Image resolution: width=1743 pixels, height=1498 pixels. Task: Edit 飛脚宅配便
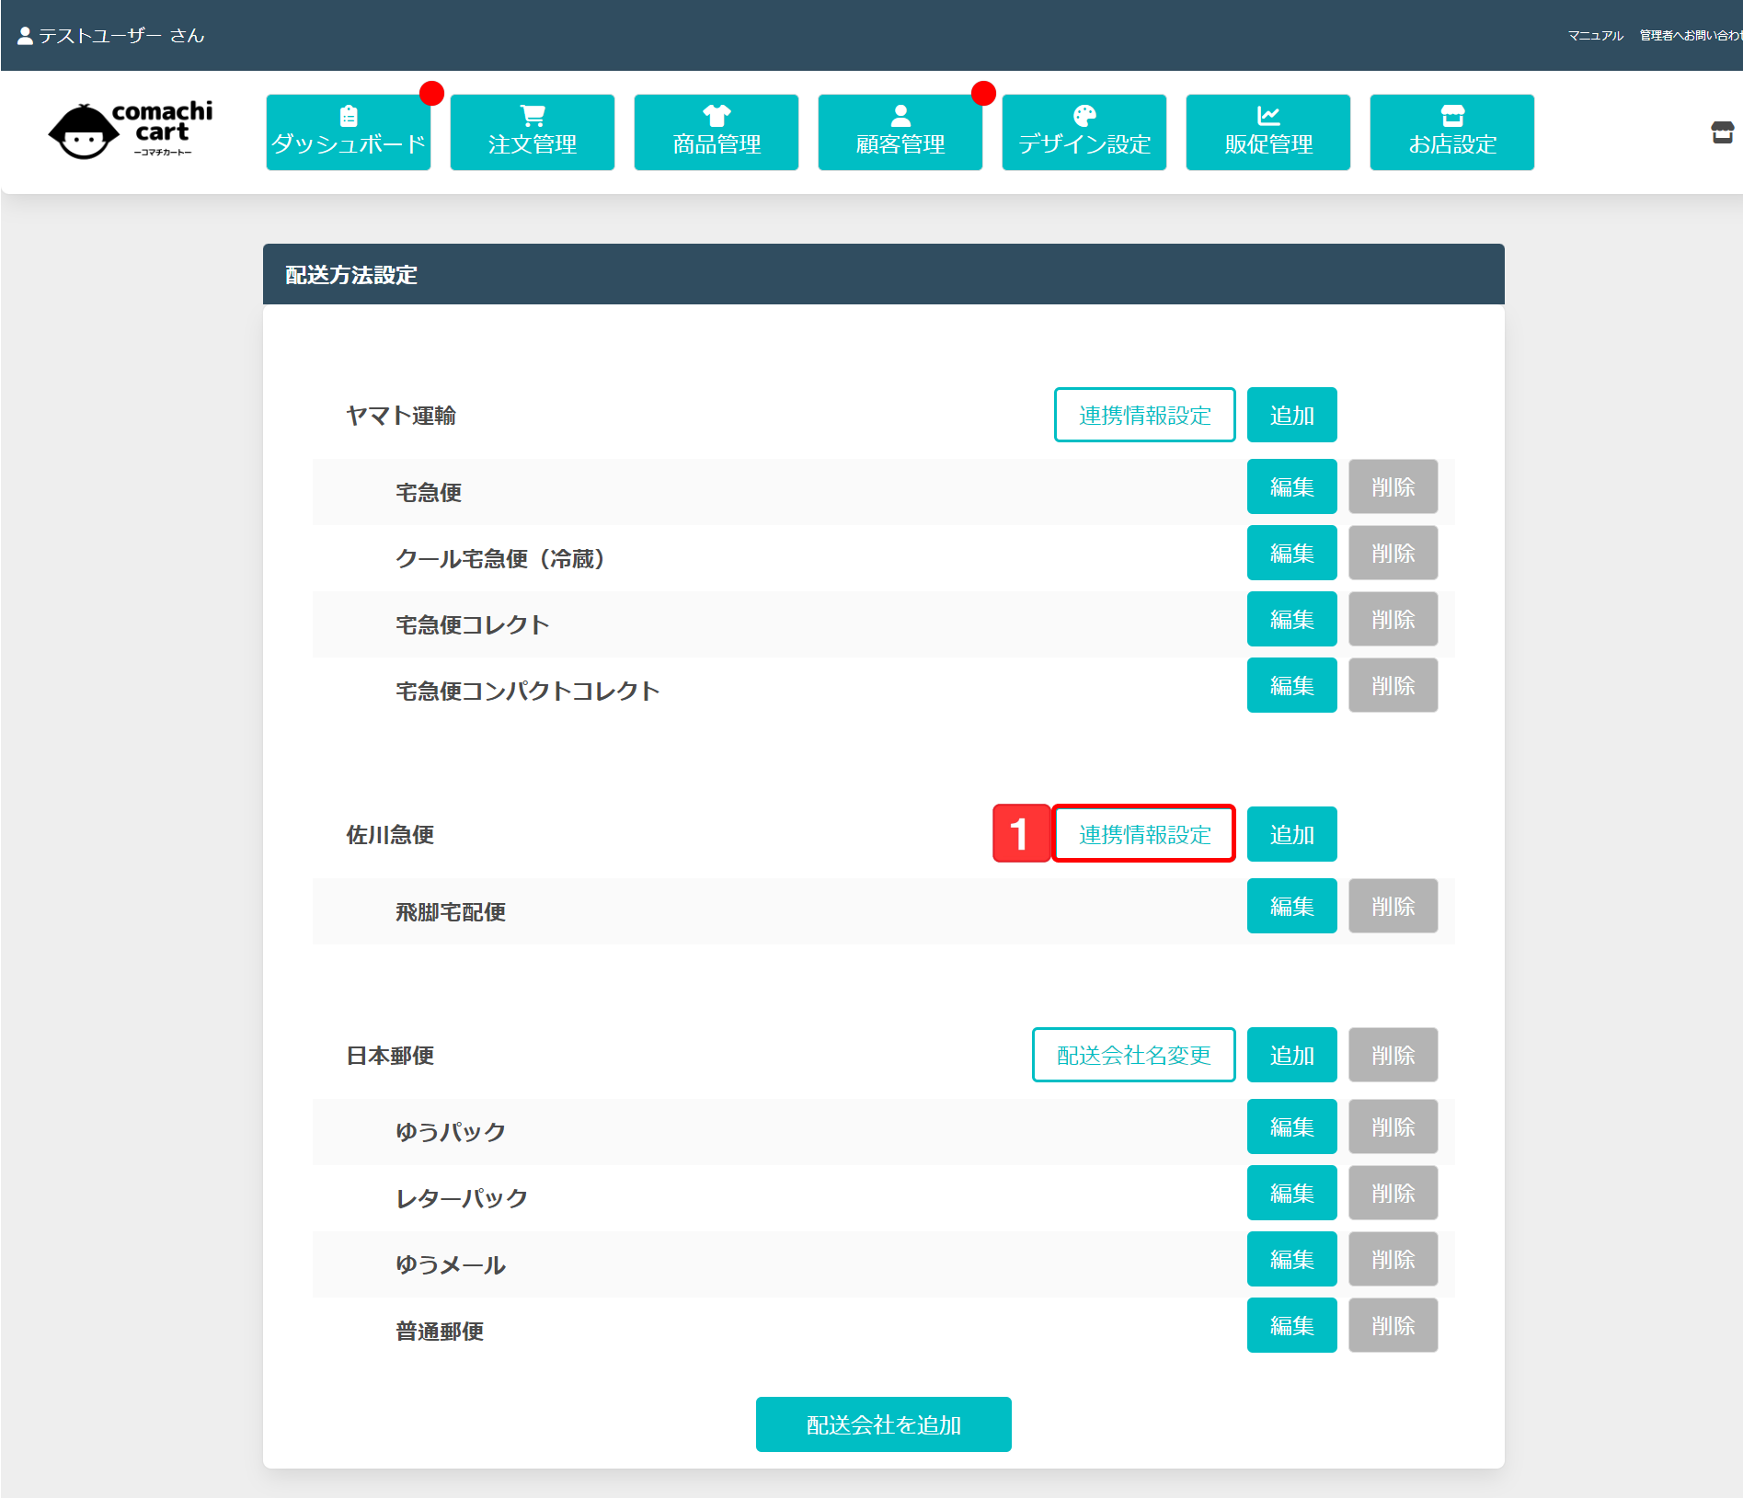[1291, 906]
